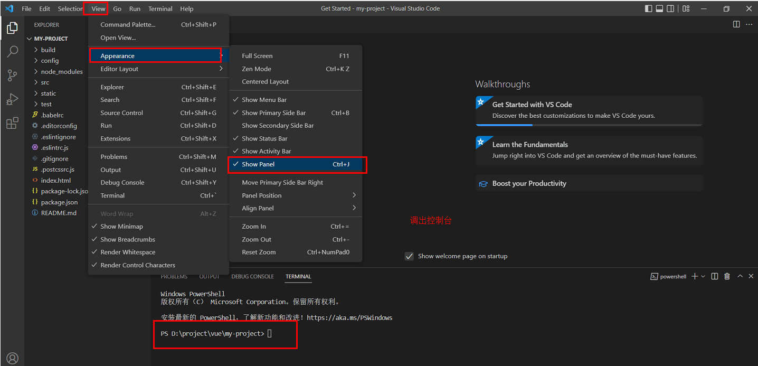Switch to the DEBUG CONSOLE tab
The image size is (758, 366).
[252, 276]
